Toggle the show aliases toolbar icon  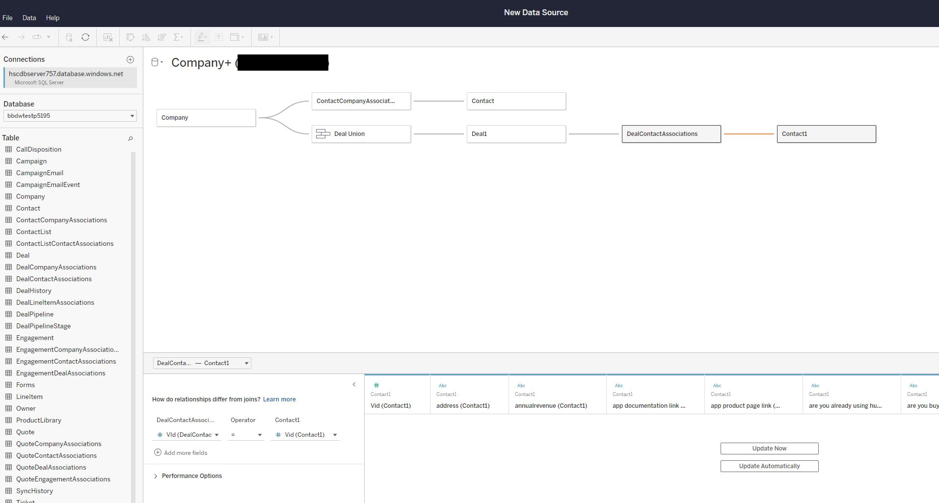pyautogui.click(x=219, y=37)
